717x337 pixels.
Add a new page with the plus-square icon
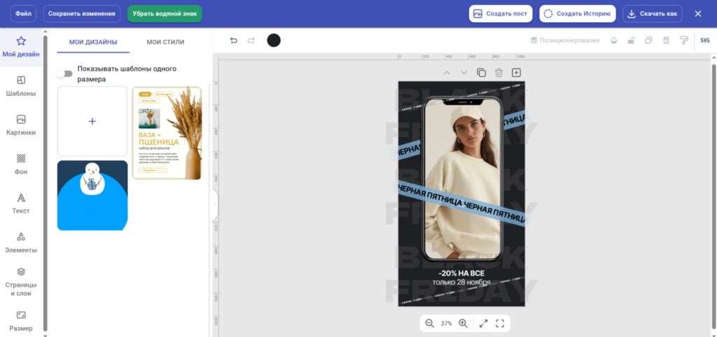pos(516,73)
